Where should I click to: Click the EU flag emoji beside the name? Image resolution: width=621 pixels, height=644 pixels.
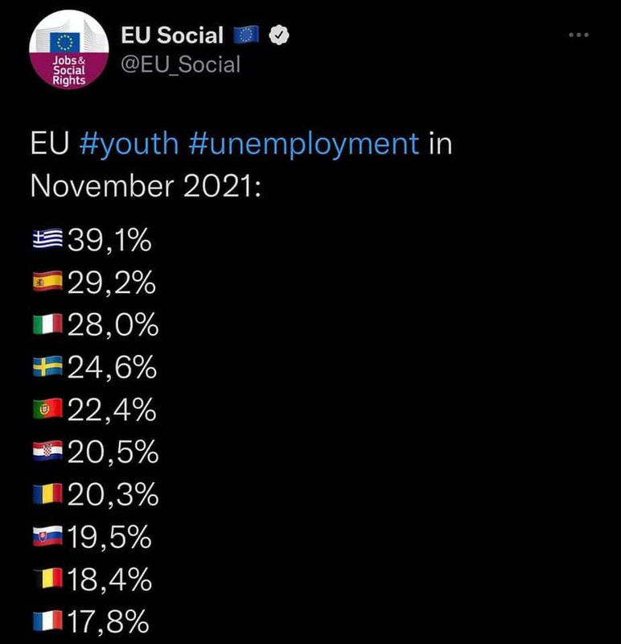coord(245,35)
